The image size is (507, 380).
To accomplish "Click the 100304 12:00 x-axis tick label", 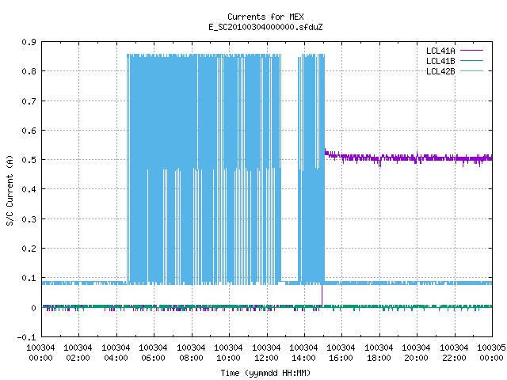I will [266, 353].
